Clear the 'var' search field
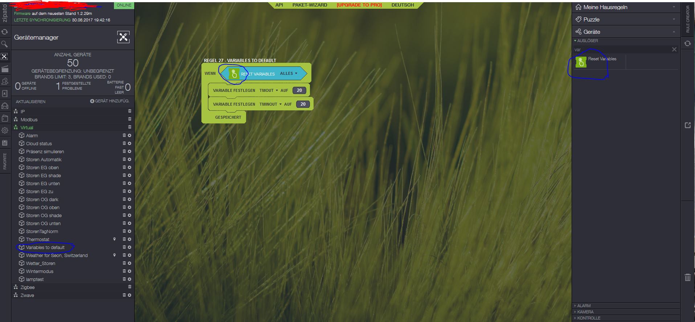This screenshot has height=322, width=695. click(x=674, y=49)
